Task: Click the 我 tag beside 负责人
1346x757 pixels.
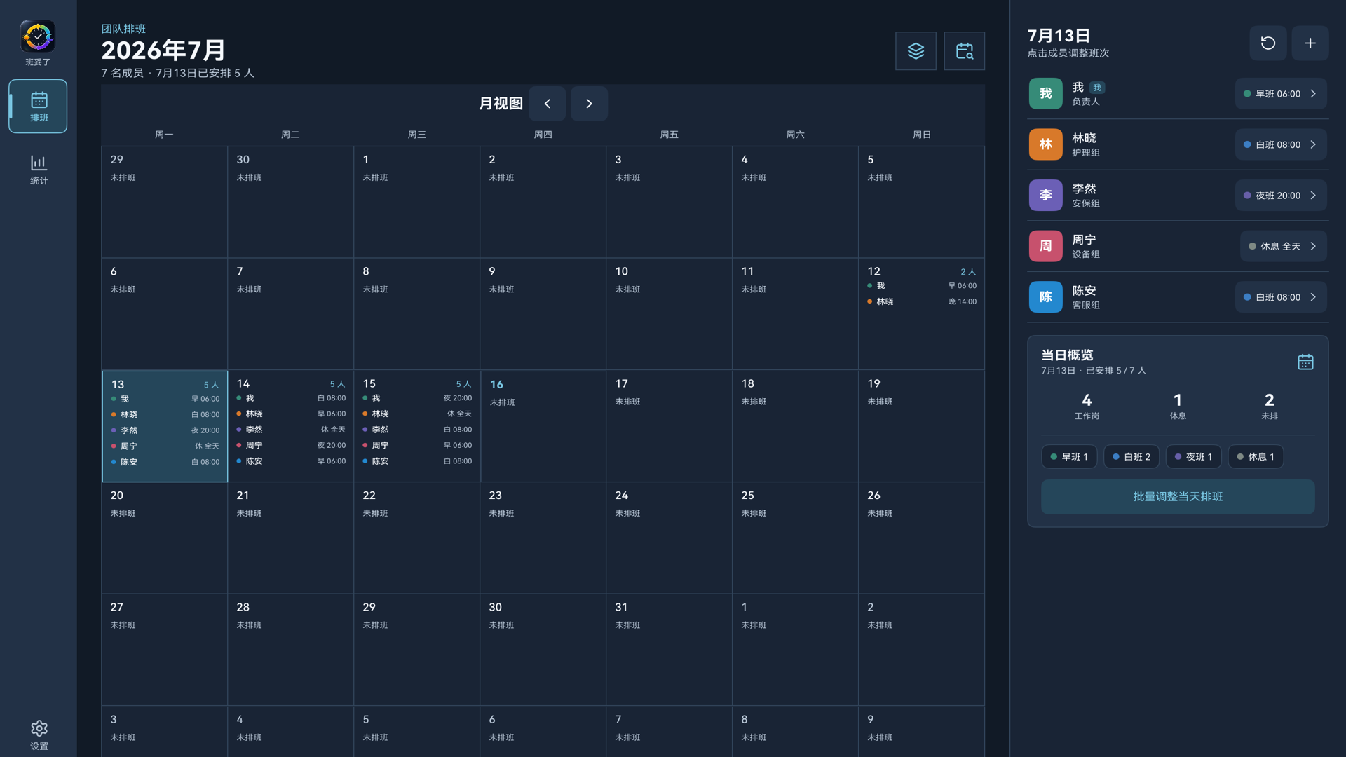Action: (x=1097, y=88)
